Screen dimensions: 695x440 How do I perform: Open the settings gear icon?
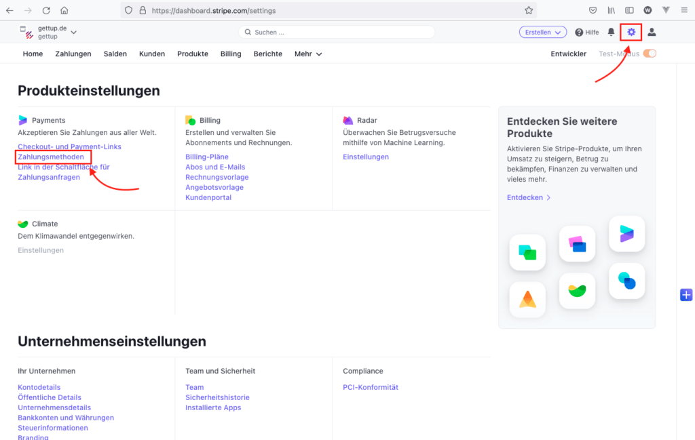pos(631,32)
